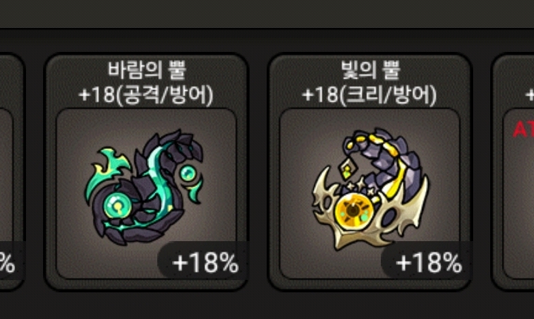Select the +18(크리/방어) stat label
Viewport: 534px width, 319px height.
coord(369,94)
